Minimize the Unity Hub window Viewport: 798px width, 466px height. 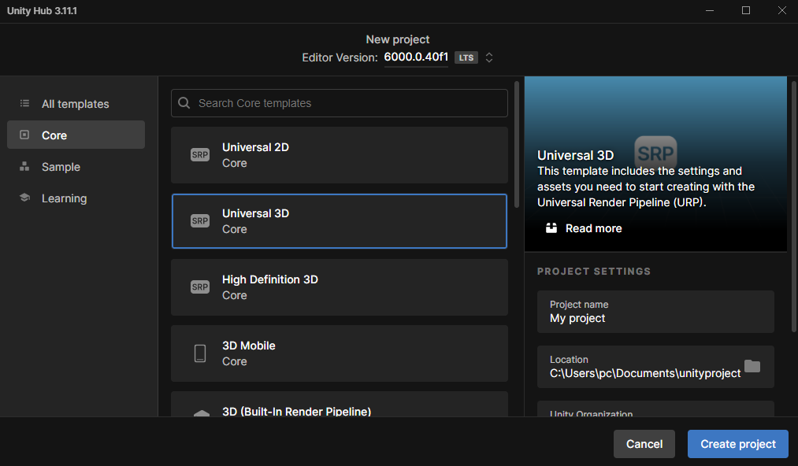click(x=710, y=11)
